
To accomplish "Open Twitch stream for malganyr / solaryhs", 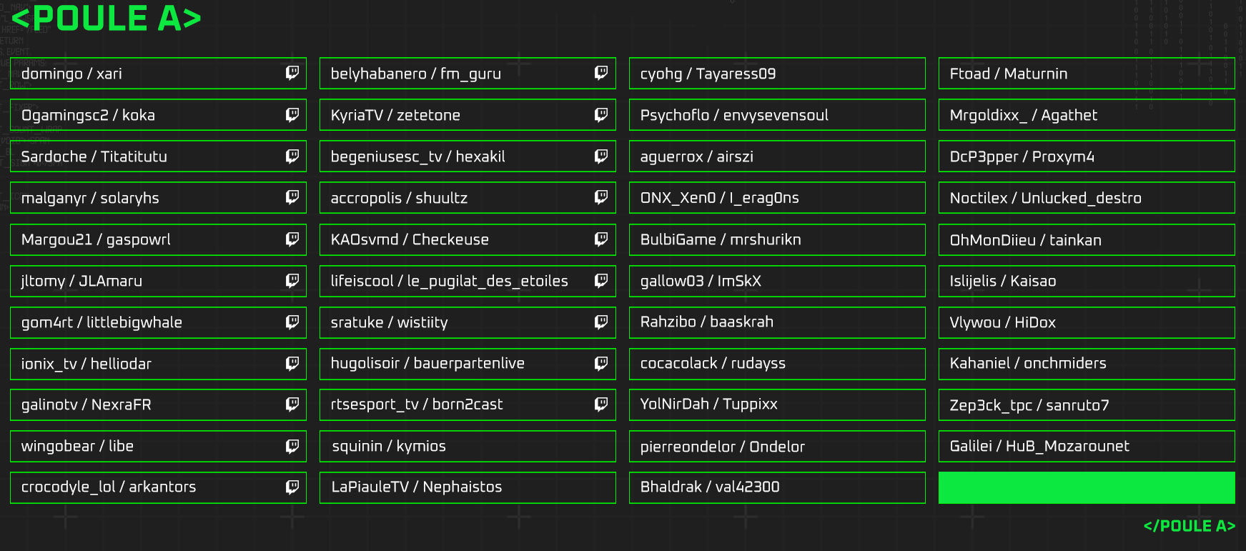I will [x=292, y=197].
